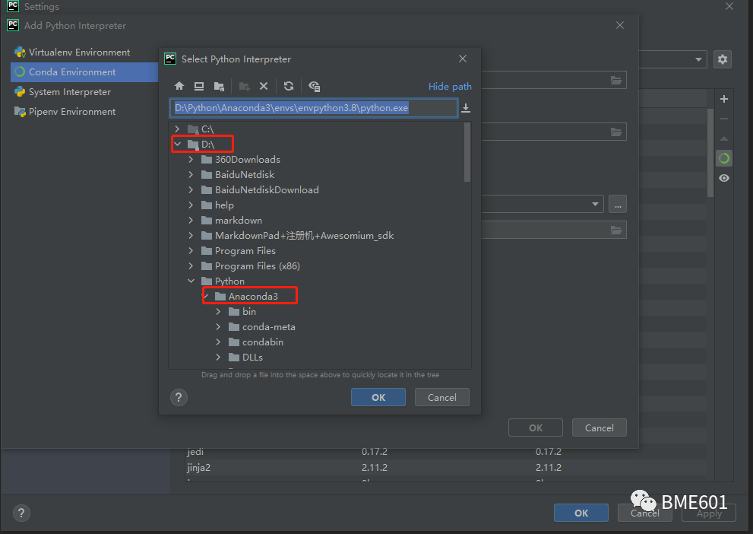Click Cancel in Add Python Interpreter dialog
This screenshot has width=753, height=534.
pos(599,428)
